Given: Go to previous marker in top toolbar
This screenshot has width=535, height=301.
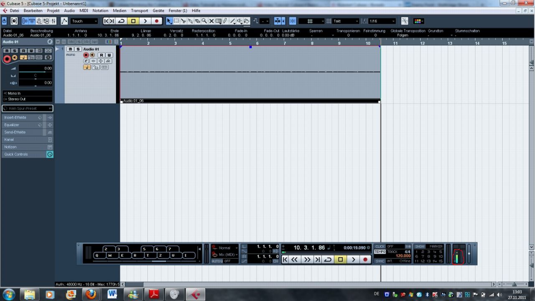Looking at the screenshot, I should pyautogui.click(x=106, y=21).
